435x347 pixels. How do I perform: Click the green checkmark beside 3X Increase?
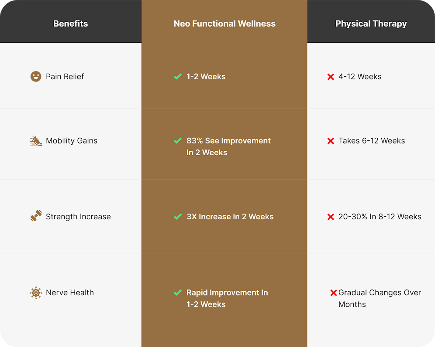(x=178, y=217)
